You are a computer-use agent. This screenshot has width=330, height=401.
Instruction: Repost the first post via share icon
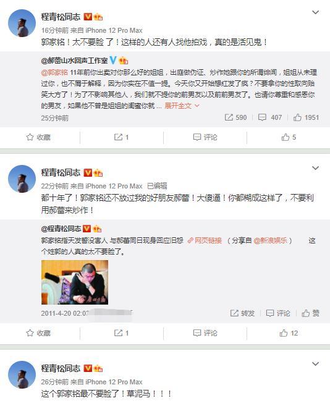coord(121,137)
